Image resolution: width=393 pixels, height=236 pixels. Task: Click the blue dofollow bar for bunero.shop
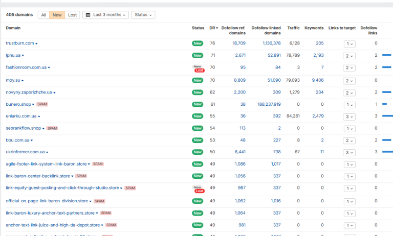coord(384,104)
